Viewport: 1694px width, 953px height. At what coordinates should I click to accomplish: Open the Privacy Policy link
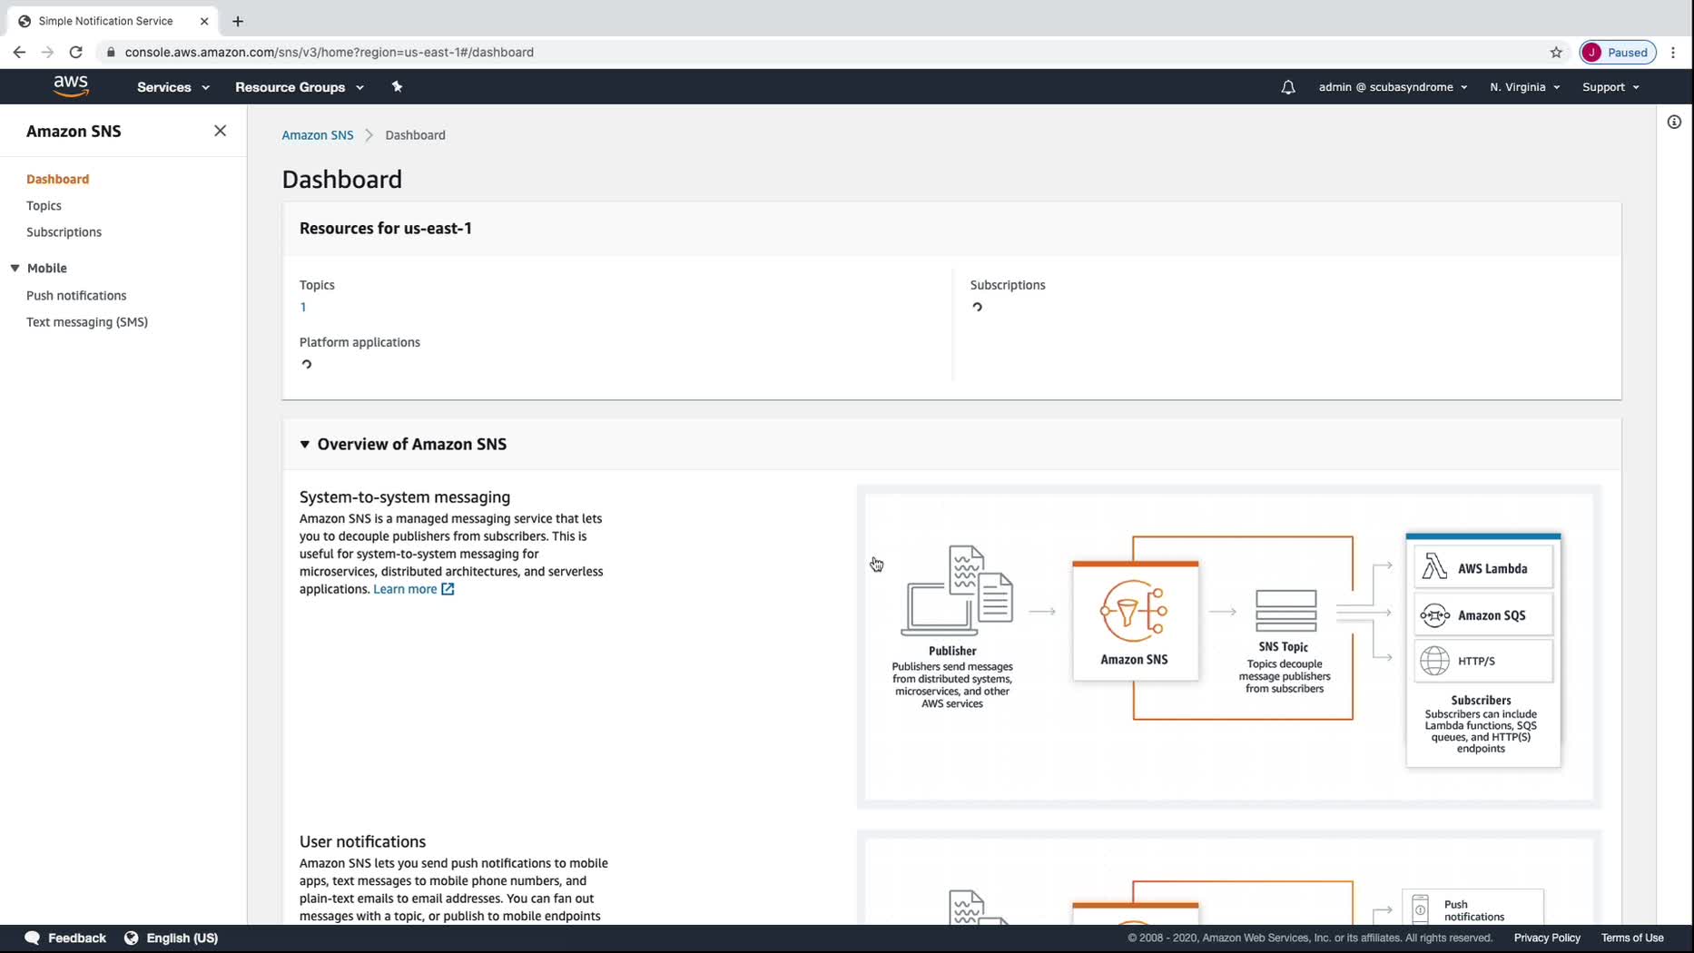[x=1547, y=938]
